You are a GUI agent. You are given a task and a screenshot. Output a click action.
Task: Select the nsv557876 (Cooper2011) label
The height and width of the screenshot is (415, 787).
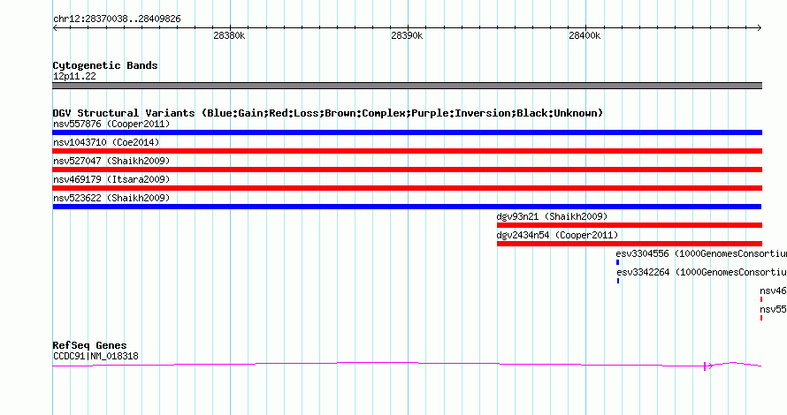(x=111, y=124)
